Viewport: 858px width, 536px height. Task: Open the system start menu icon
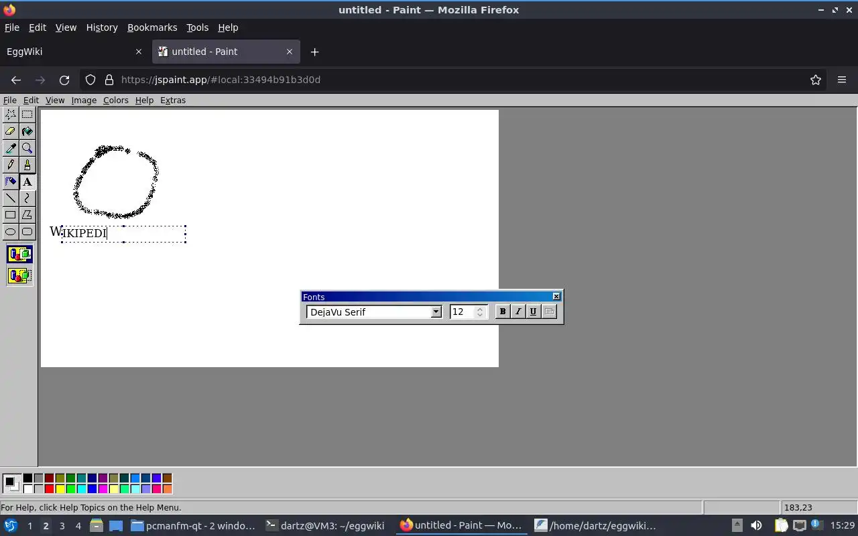pyautogui.click(x=10, y=526)
